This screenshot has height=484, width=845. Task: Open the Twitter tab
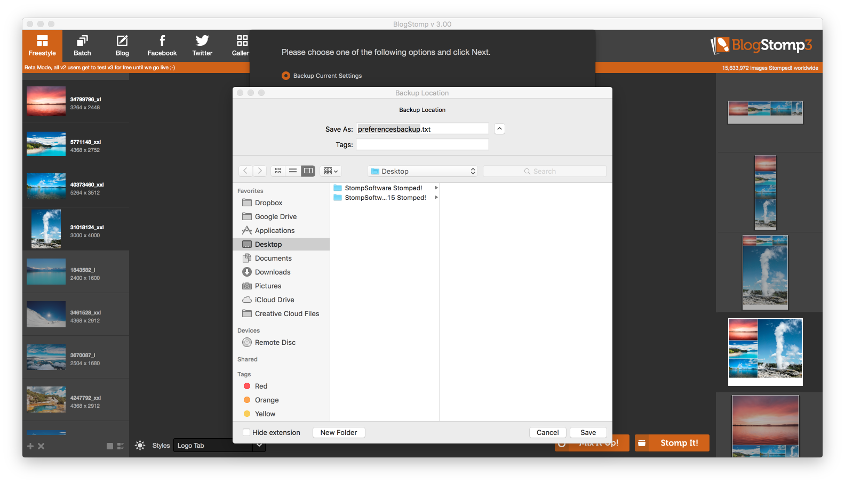pyautogui.click(x=202, y=46)
